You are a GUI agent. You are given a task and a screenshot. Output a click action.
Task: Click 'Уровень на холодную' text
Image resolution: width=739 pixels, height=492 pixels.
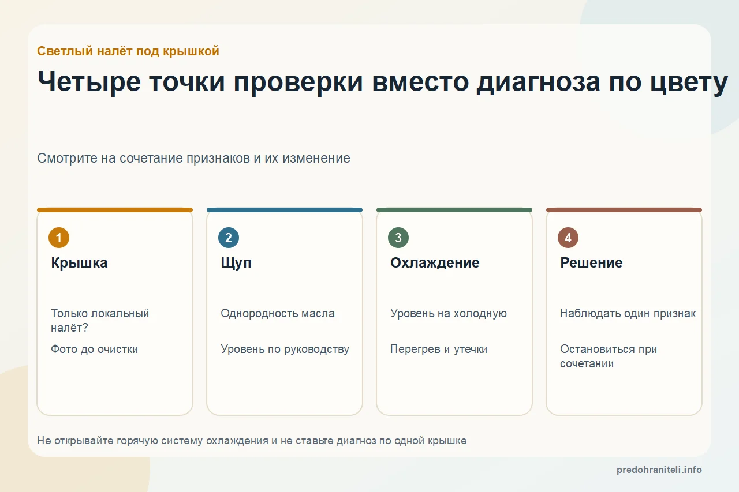tap(449, 314)
